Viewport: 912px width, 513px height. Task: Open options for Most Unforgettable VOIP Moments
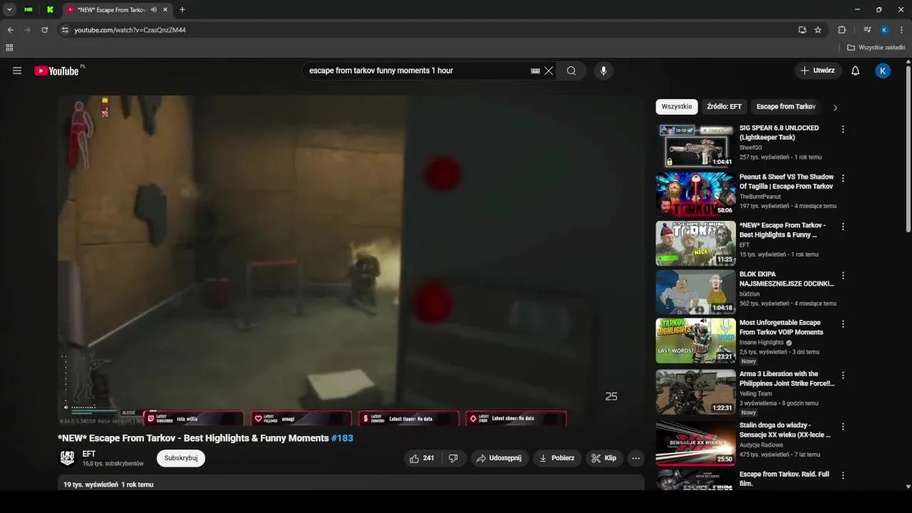[843, 323]
